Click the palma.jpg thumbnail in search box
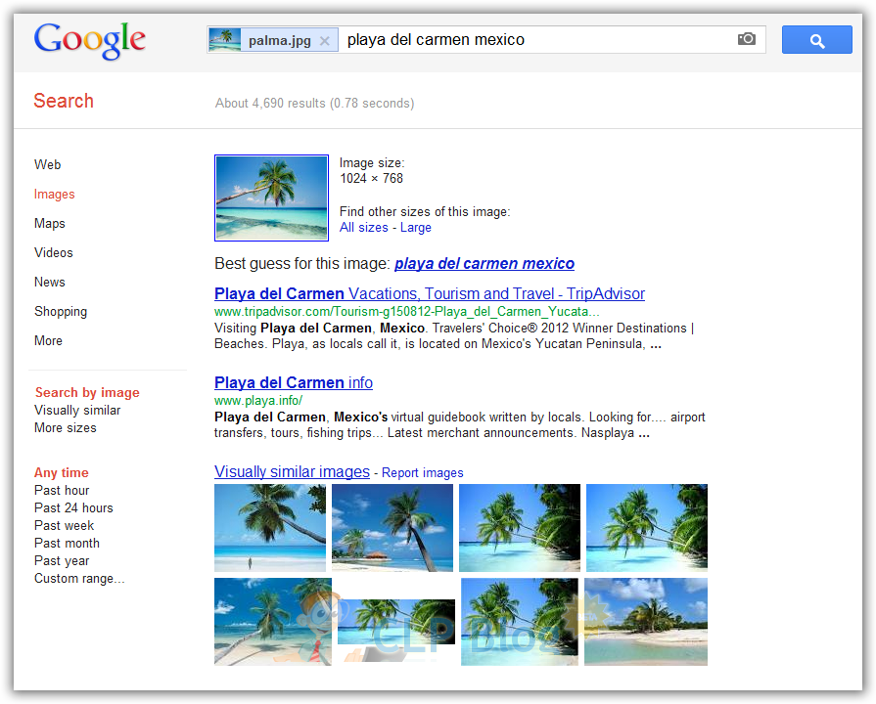Viewport: 876px width, 704px height. click(x=224, y=40)
